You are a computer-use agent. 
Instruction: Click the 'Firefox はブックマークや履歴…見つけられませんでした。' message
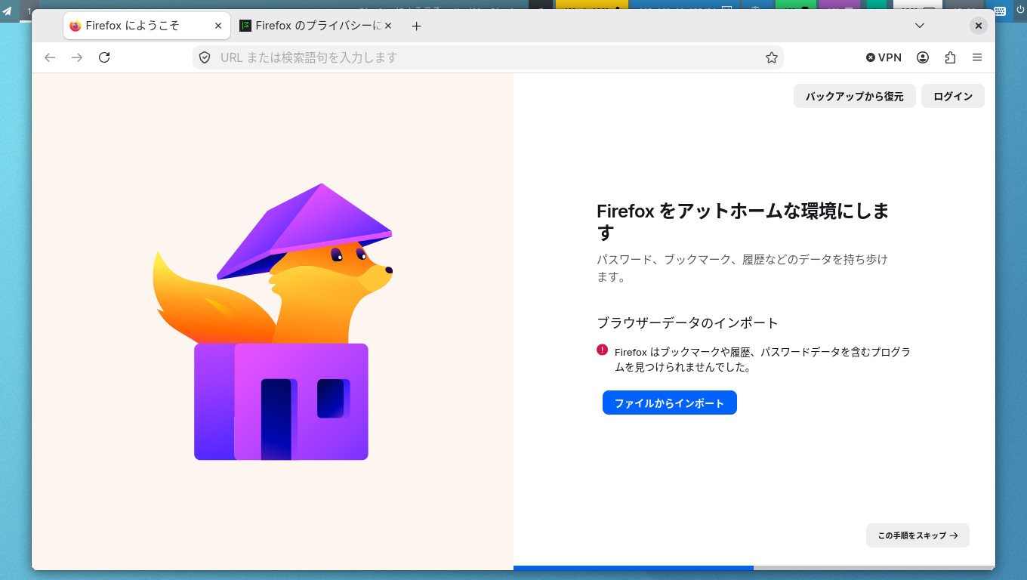763,359
